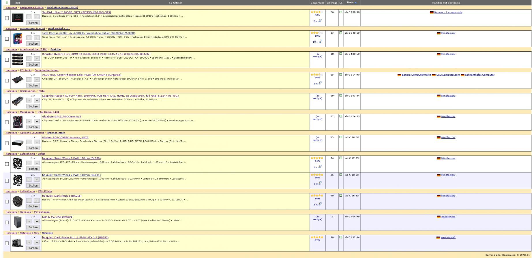
Task: Open Intel Core i7 box thumbnail
Action: tap(18, 39)
